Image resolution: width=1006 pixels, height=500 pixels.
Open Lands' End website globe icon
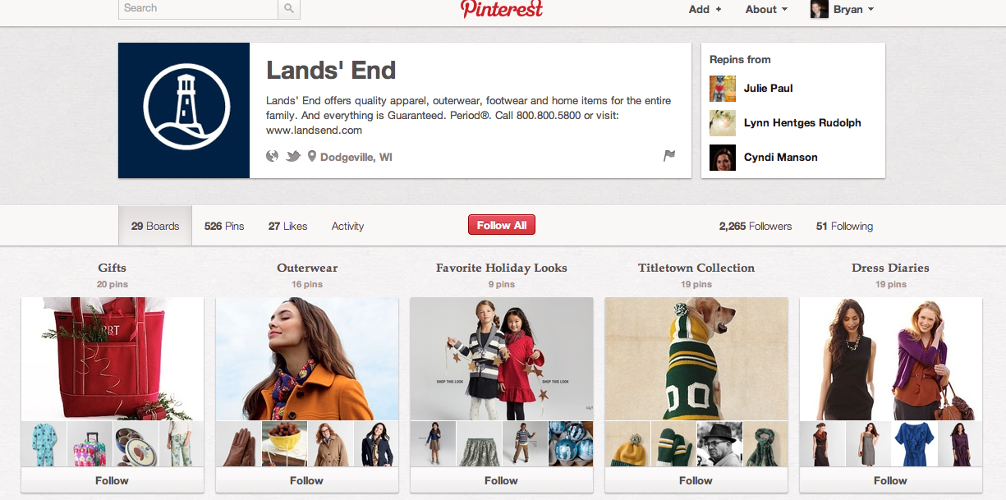pos(273,156)
